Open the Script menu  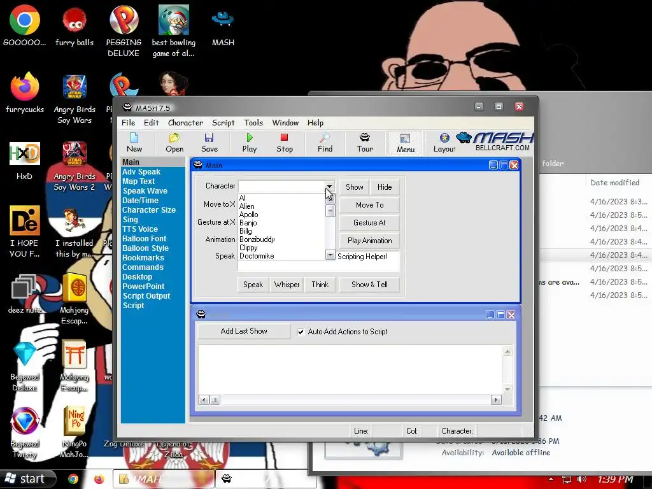pyautogui.click(x=223, y=123)
